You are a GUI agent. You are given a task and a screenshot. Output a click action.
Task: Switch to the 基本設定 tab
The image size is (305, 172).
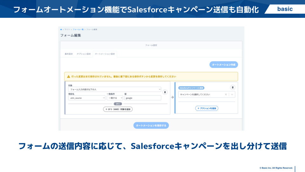pos(69,54)
